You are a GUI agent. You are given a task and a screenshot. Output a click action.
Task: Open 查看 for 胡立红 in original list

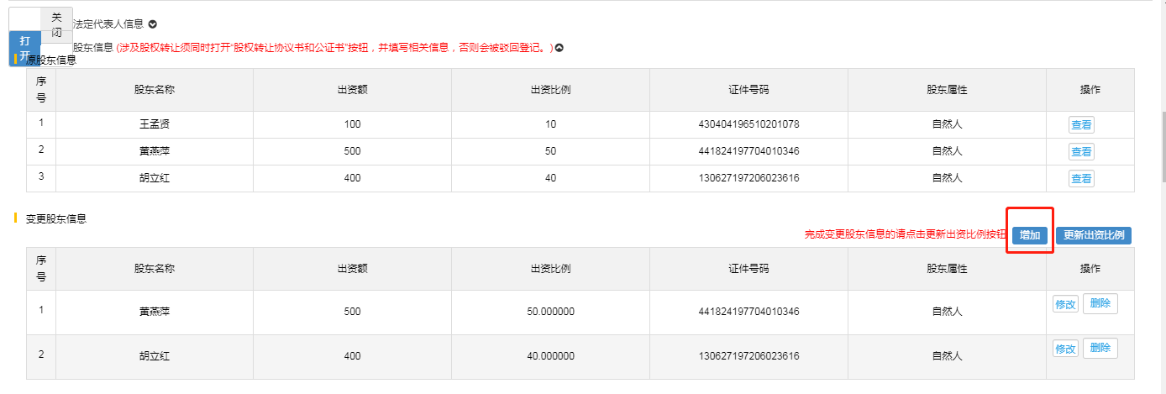[x=1080, y=178]
